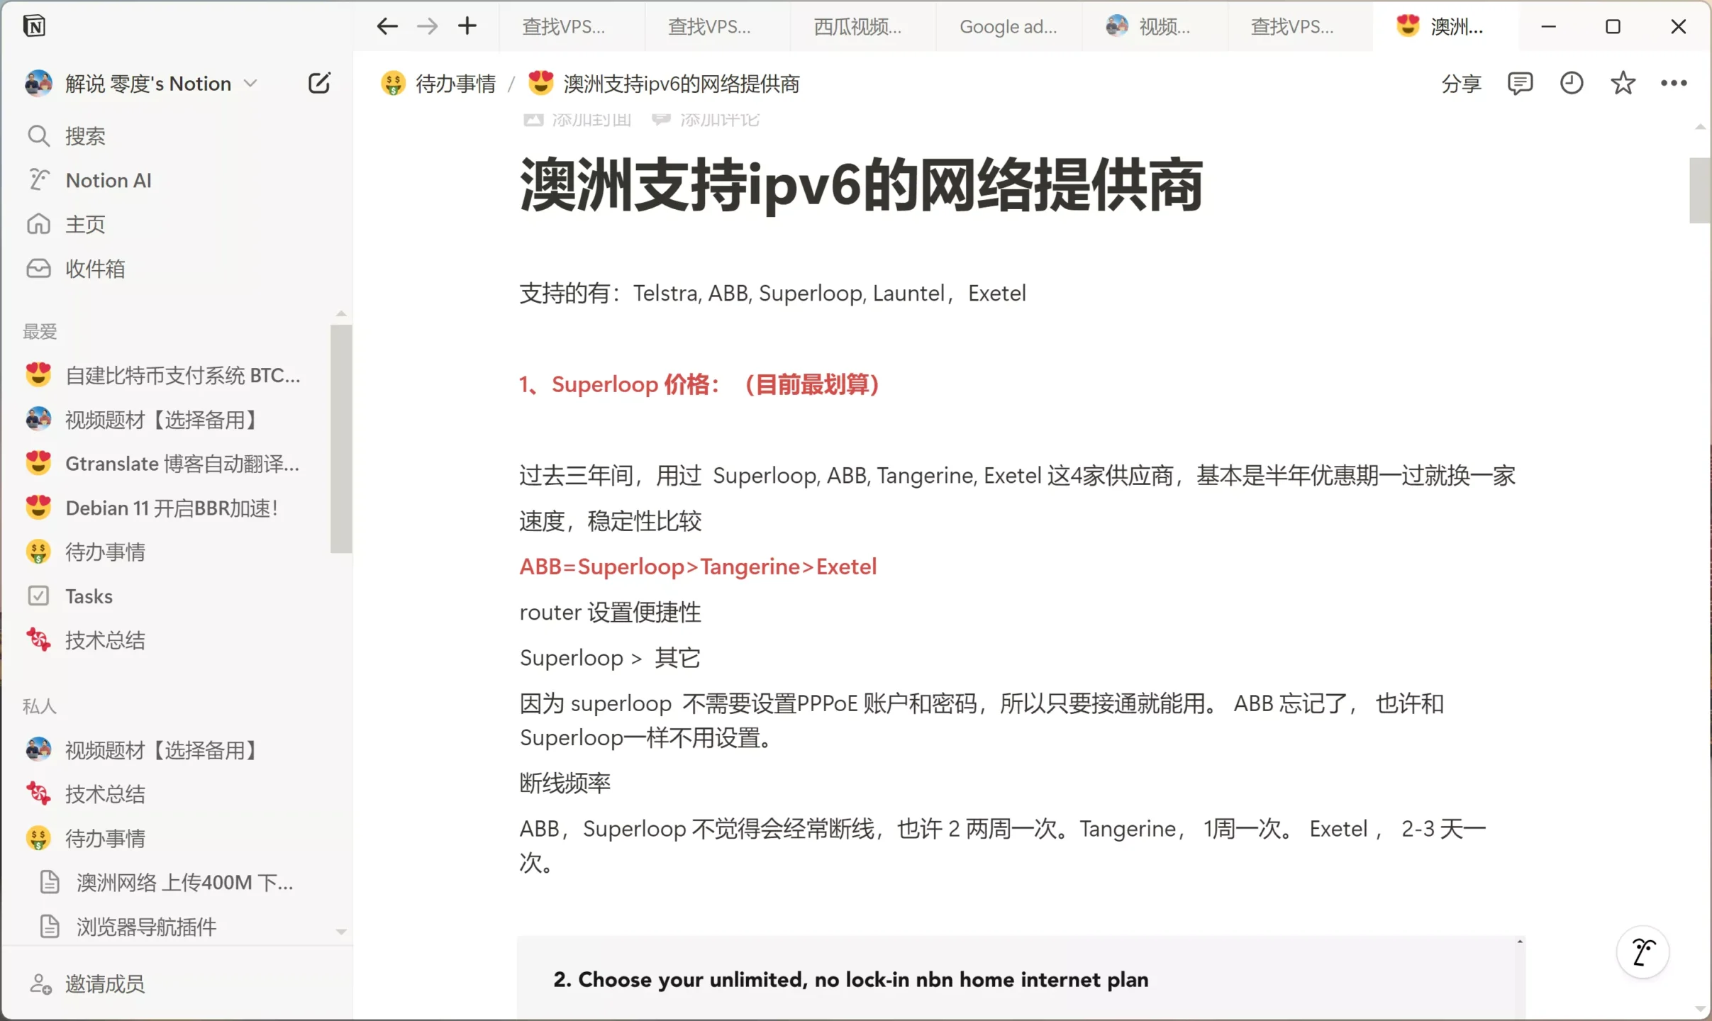Open a new tab with the plus icon
This screenshot has width=1712, height=1021.
coord(467,26)
